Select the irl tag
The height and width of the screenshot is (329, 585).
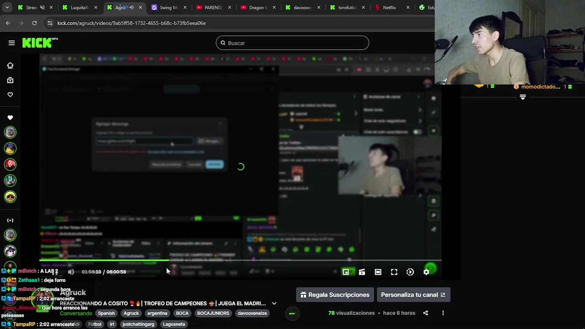[x=112, y=324]
